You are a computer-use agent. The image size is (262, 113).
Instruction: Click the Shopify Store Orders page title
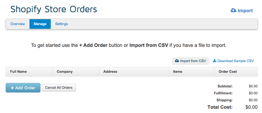point(54,9)
